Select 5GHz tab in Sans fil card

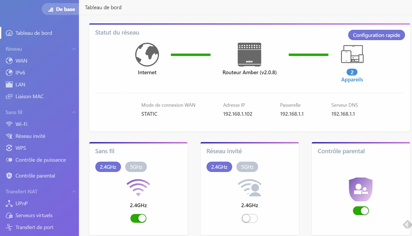pyautogui.click(x=136, y=167)
